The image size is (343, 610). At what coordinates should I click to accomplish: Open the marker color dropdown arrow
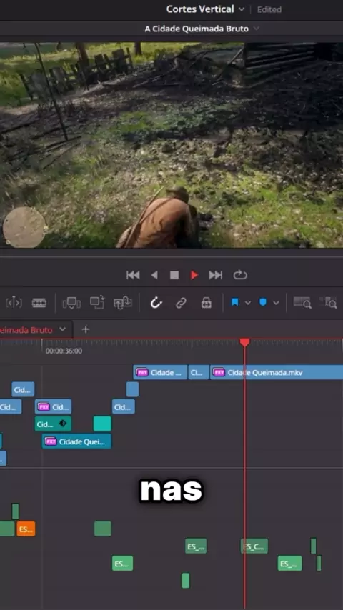276,303
